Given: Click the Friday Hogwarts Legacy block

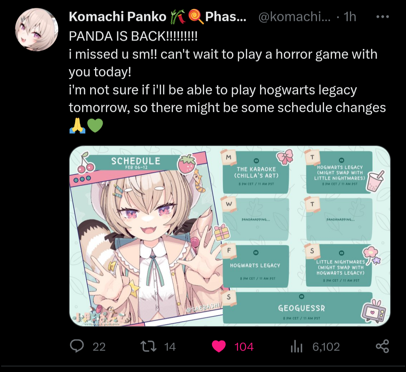Looking at the screenshot, I should click(x=256, y=266).
